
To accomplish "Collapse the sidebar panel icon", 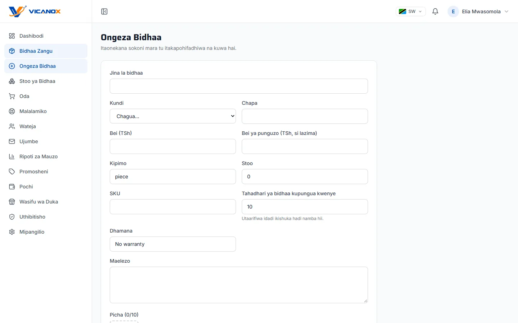I will coord(104,11).
